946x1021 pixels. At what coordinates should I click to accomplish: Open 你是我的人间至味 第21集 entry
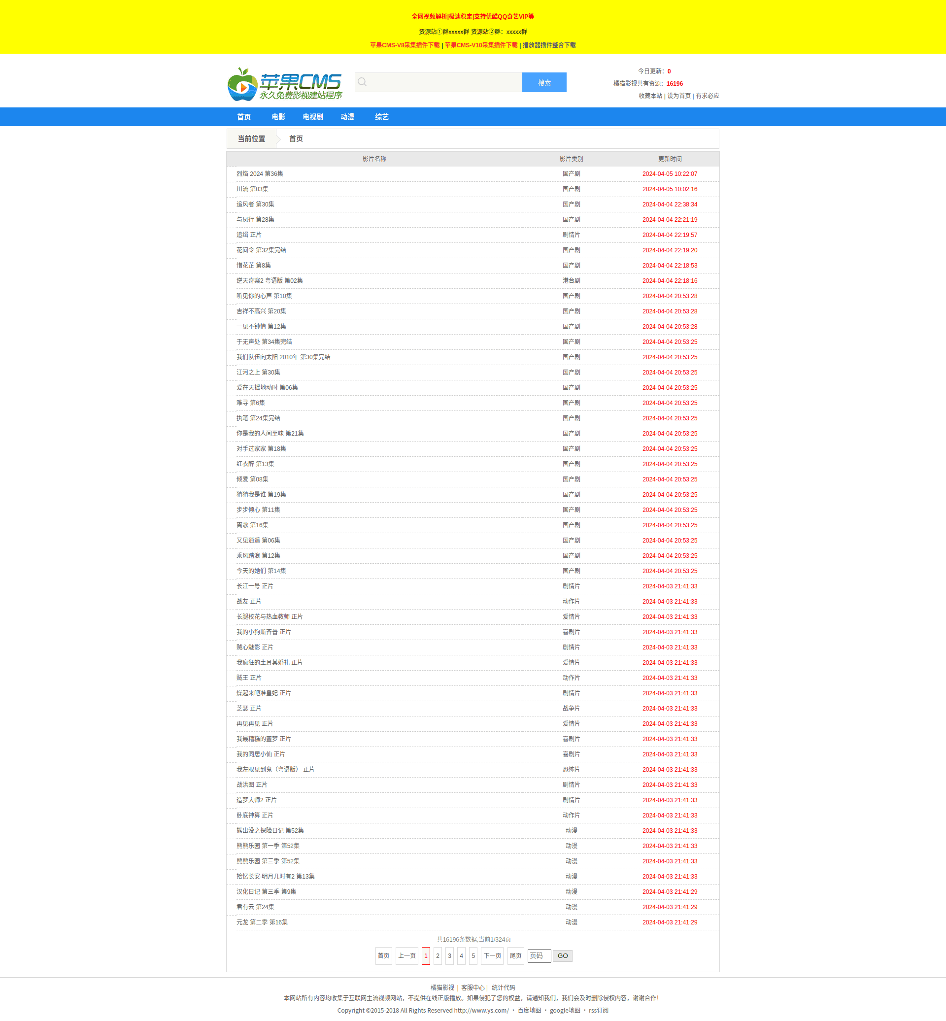pos(270,434)
